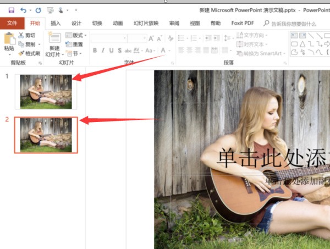The image size is (330, 249).
Task: Click the Cut (剪切) scissors icon
Action: 21,35
